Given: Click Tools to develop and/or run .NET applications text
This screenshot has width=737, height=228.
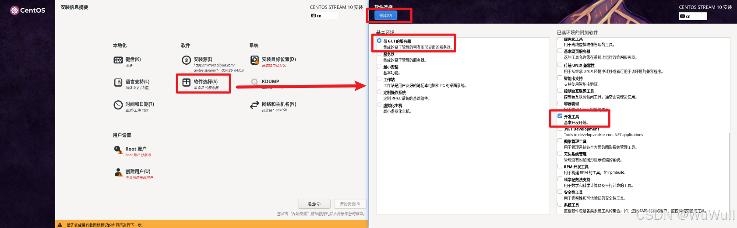Looking at the screenshot, I should pyautogui.click(x=603, y=135).
